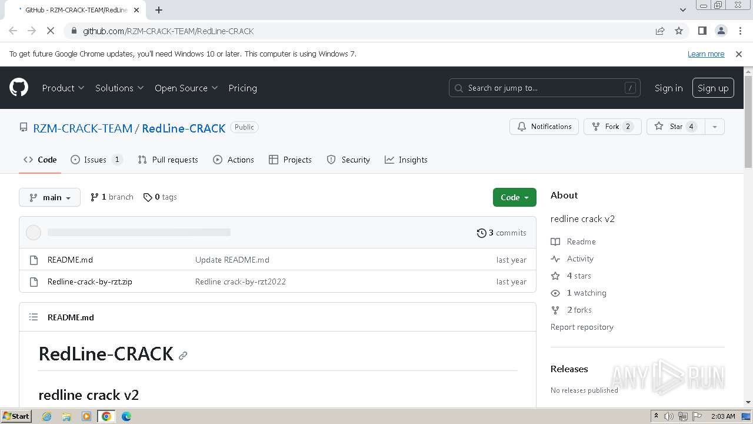Switch to the Issues tab

coord(96,160)
